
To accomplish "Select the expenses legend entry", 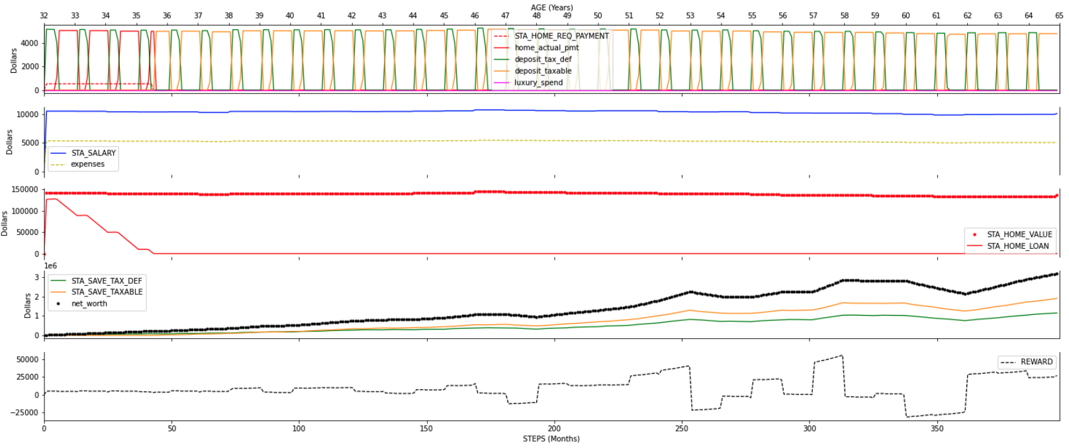I will (x=87, y=164).
